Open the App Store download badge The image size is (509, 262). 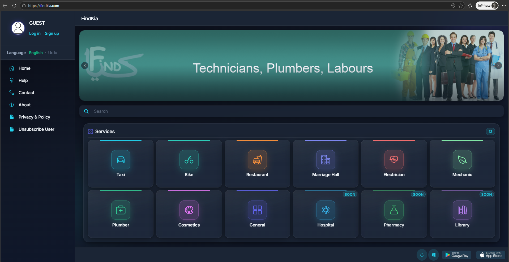coord(491,255)
